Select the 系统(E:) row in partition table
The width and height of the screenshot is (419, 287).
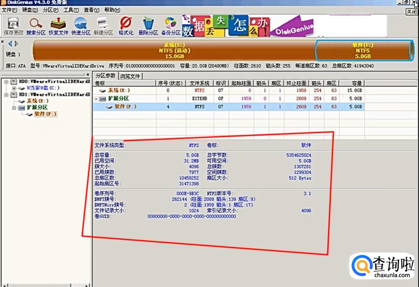point(229,90)
